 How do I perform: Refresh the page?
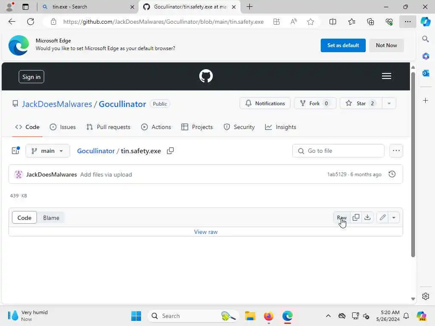coord(31,22)
